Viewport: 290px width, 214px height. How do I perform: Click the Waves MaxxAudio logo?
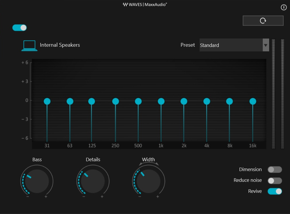[x=145, y=4]
